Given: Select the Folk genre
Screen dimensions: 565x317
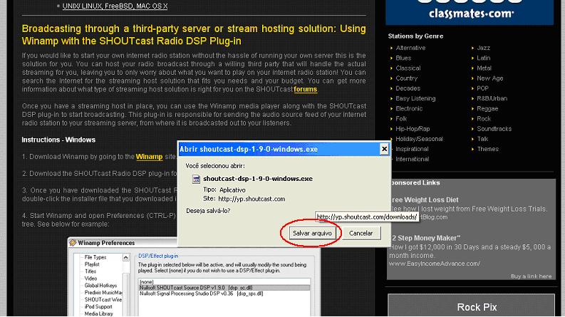Looking at the screenshot, I should (x=401, y=118).
